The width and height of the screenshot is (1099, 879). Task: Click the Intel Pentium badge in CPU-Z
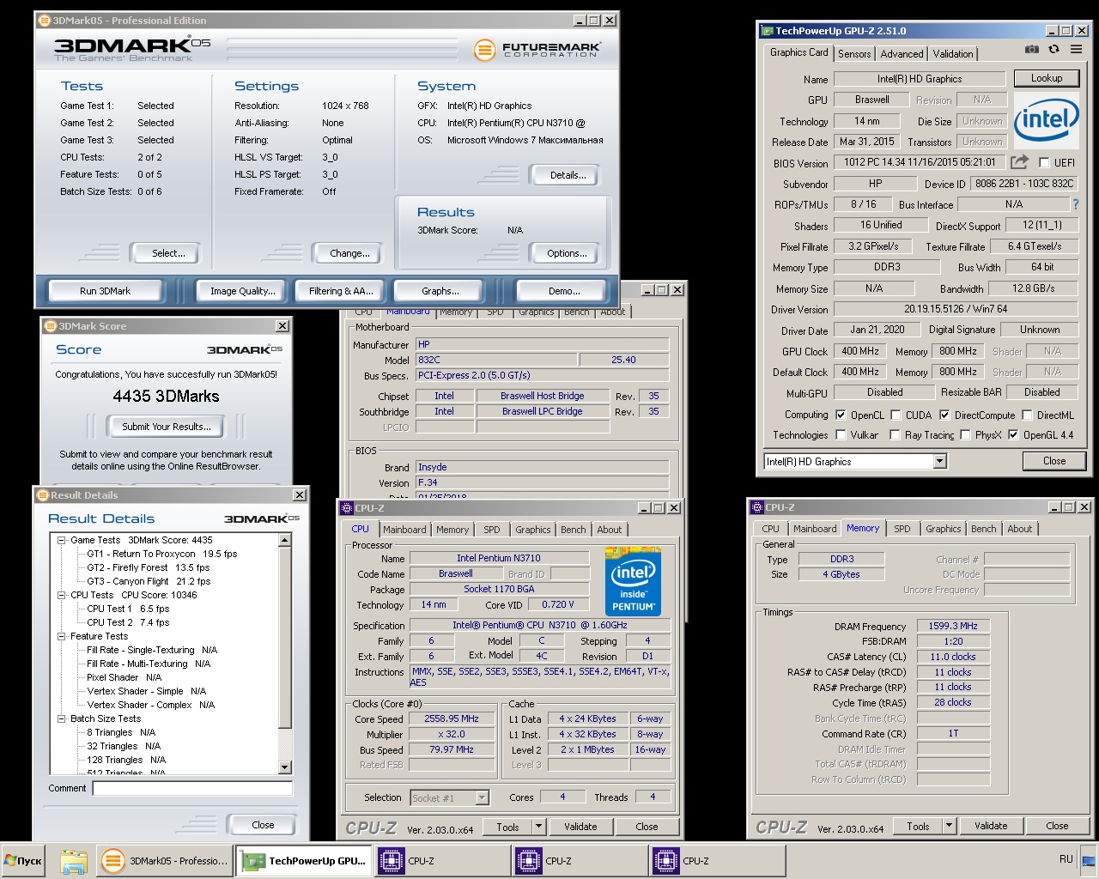(633, 580)
